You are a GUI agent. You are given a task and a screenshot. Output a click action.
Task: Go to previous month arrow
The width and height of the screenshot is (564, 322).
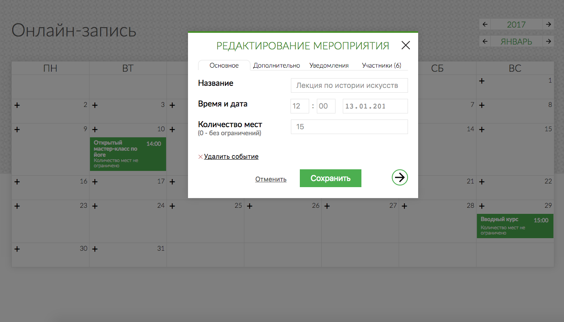(x=485, y=41)
